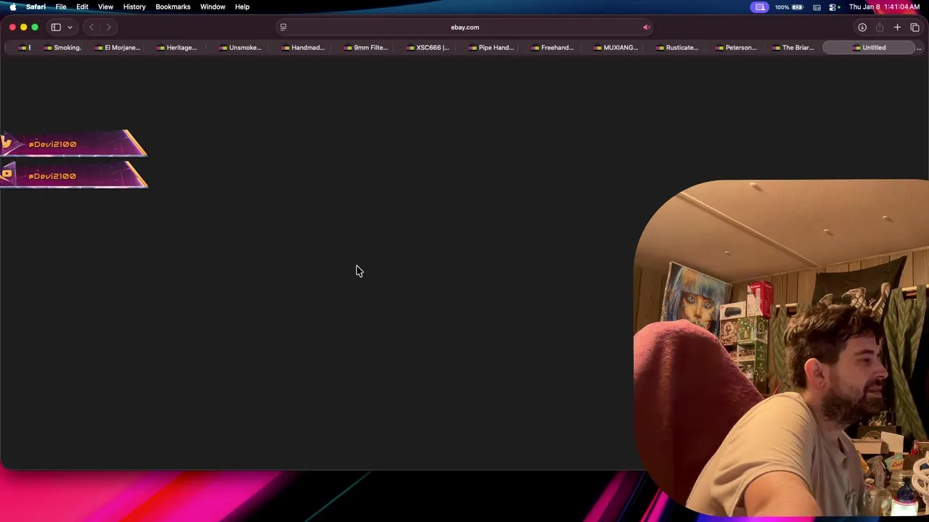Open the Window menu
Image resolution: width=929 pixels, height=522 pixels.
213,7
